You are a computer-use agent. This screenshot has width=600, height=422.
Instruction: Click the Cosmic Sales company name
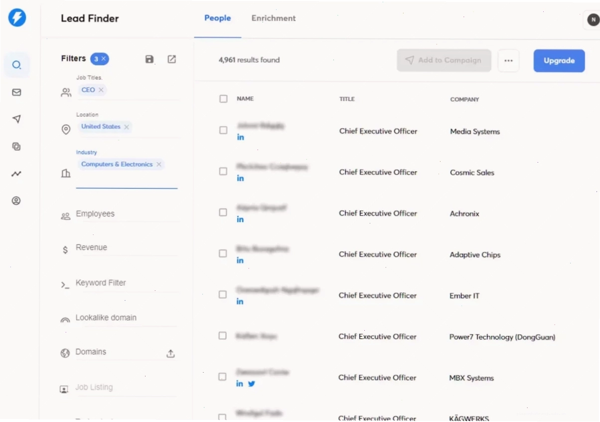[x=472, y=173]
